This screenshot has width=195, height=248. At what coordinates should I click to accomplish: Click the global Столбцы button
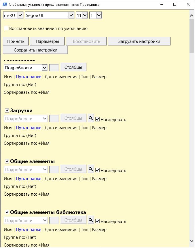pyautogui.click(x=73, y=67)
